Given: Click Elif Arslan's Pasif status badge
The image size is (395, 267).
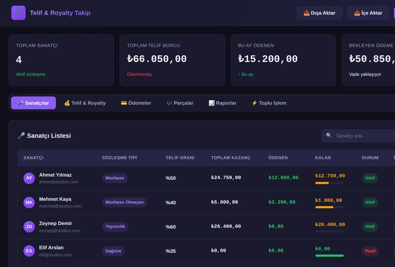Looking at the screenshot, I should click(370, 251).
